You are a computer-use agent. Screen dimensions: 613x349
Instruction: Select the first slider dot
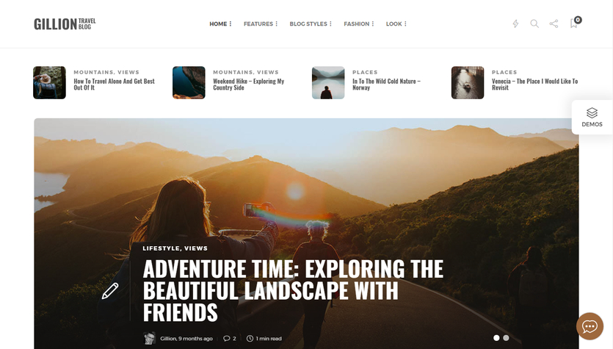496,338
